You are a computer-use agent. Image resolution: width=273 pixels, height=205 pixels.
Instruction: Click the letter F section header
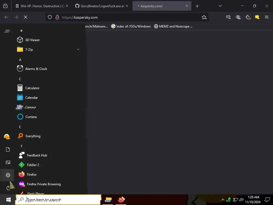coord(22,146)
